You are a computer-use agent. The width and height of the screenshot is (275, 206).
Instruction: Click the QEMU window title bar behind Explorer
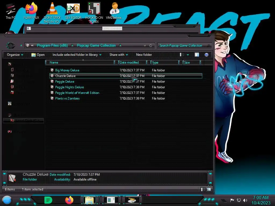click(x=112, y=28)
